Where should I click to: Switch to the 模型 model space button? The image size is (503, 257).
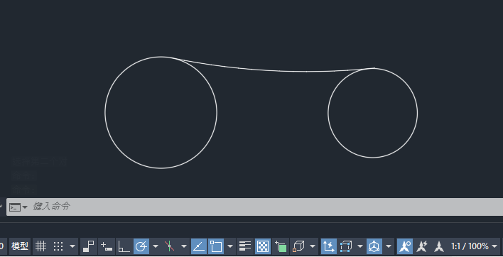click(20, 246)
